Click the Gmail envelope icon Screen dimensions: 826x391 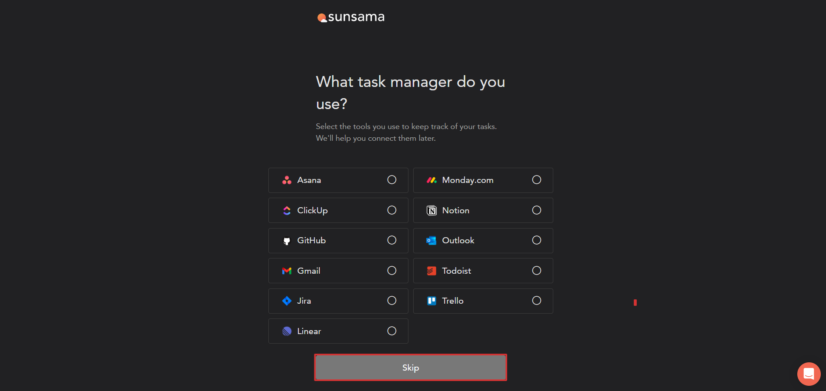click(x=287, y=271)
